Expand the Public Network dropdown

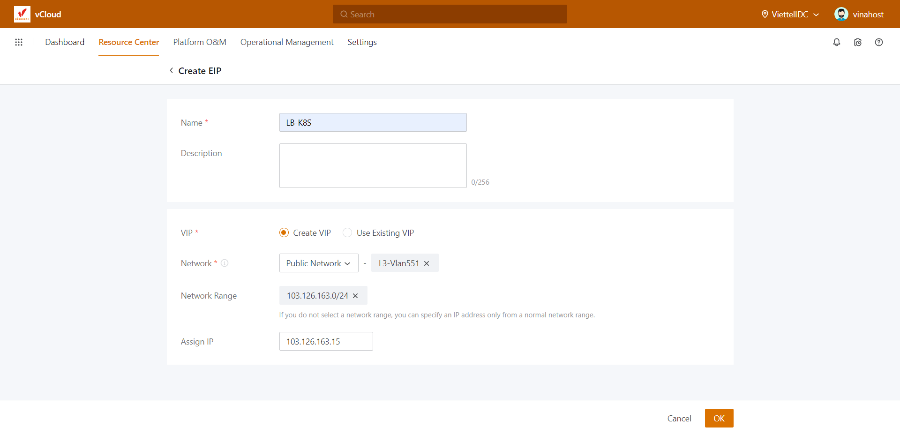point(319,263)
